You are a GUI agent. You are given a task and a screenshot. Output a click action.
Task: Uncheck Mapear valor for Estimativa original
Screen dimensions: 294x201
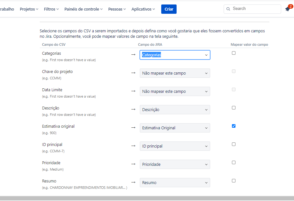click(234, 126)
